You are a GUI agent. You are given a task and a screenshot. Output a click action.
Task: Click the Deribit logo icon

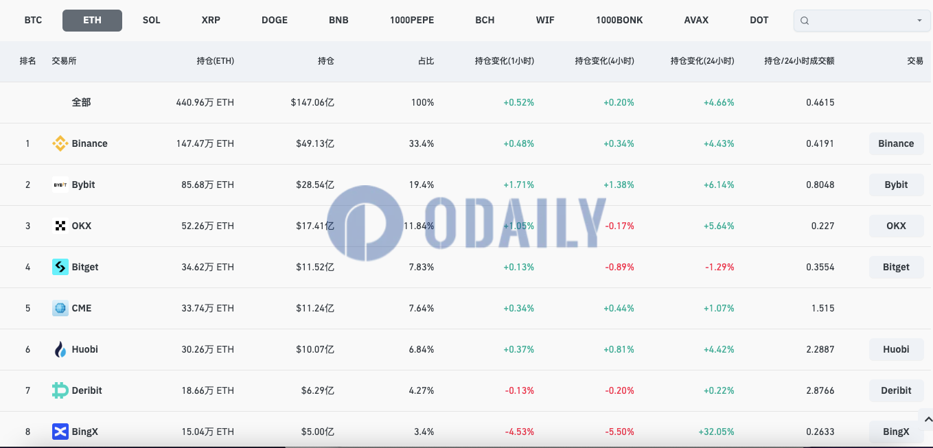60,390
